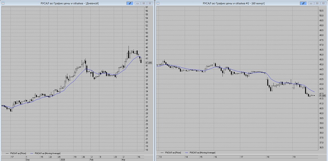The image size is (328, 161).
Task: Minimize the daily (Дневной) chart window
Action: pyautogui.click(x=137, y=3)
